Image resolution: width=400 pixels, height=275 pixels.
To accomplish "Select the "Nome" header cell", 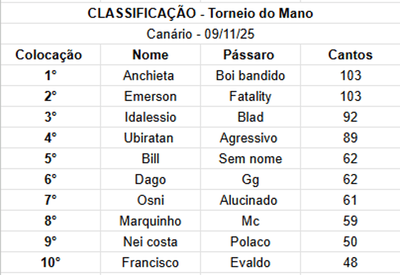I will click(x=150, y=55).
